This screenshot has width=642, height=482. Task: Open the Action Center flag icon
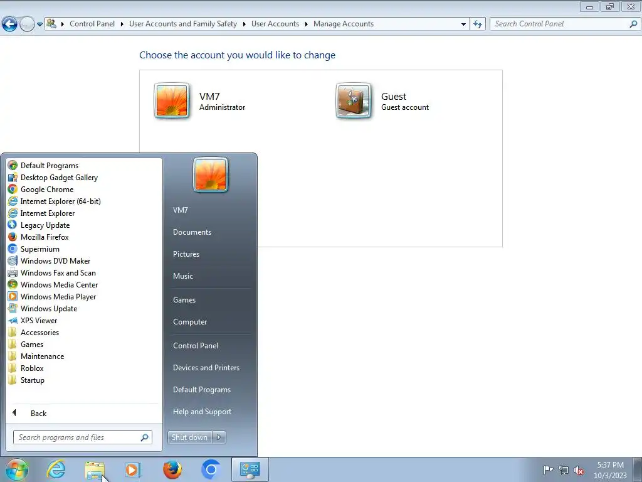pyautogui.click(x=547, y=470)
